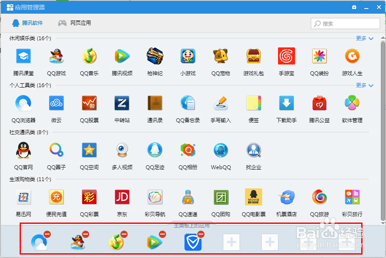The image size is (386, 258).
Task: Open the QQ相册 icon
Action: [x=188, y=150]
